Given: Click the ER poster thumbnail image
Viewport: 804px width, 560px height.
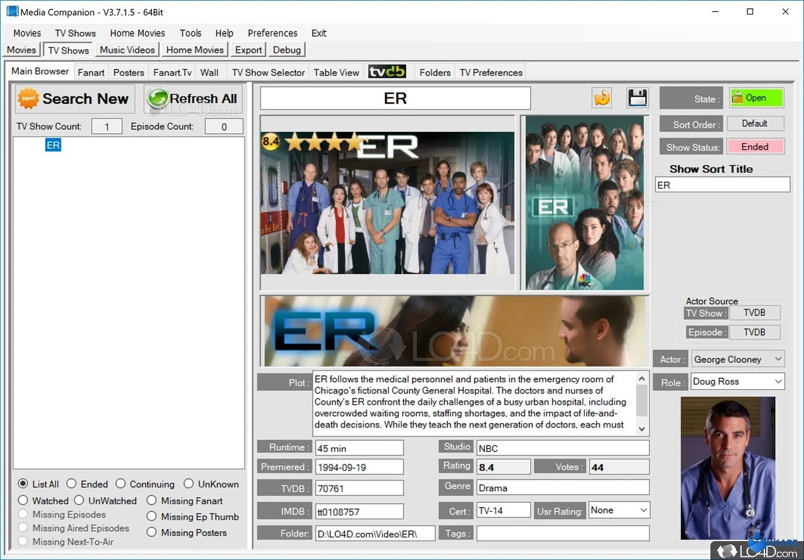Looking at the screenshot, I should pos(585,202).
